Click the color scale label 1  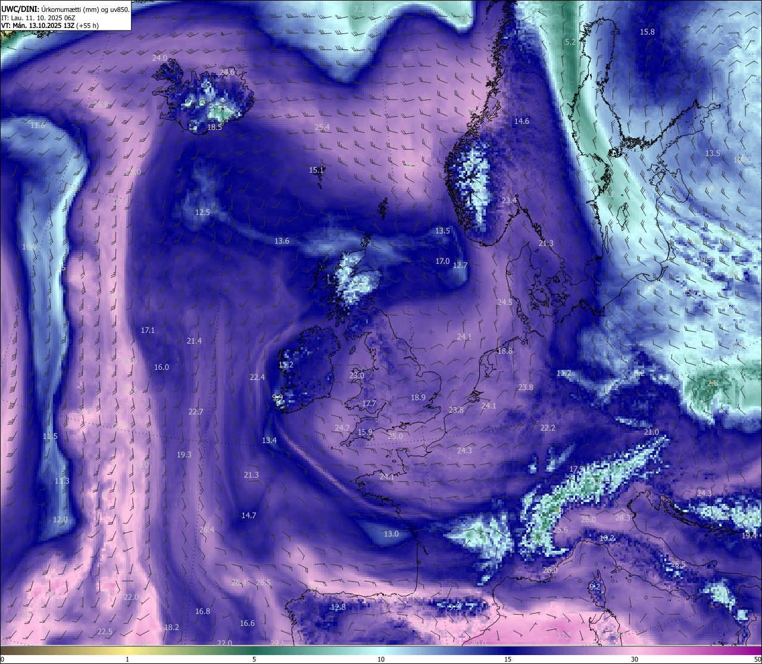pyautogui.click(x=127, y=659)
